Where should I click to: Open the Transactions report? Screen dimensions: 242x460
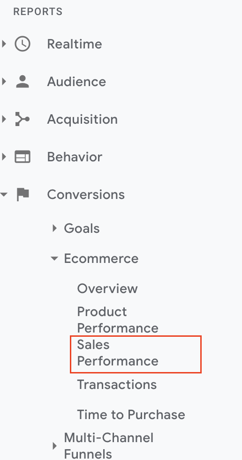(x=117, y=385)
